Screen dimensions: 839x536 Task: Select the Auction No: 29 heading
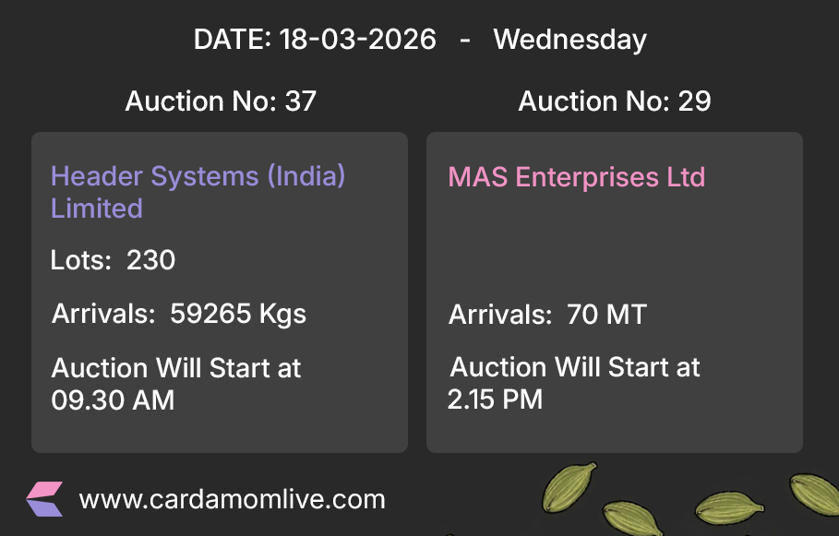(x=614, y=101)
